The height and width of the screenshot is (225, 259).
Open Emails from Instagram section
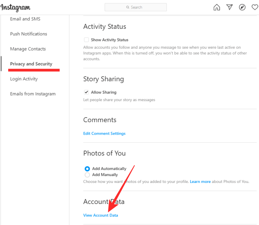(33, 94)
